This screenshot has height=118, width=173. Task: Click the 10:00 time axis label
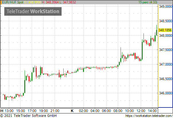[129, 111]
